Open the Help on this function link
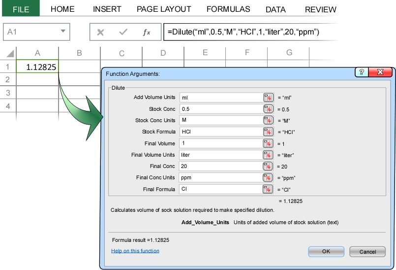 (x=135, y=251)
